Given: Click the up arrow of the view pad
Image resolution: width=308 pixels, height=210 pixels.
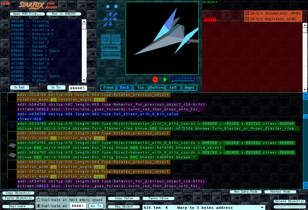Looking at the screenshot, I should click(110, 15).
